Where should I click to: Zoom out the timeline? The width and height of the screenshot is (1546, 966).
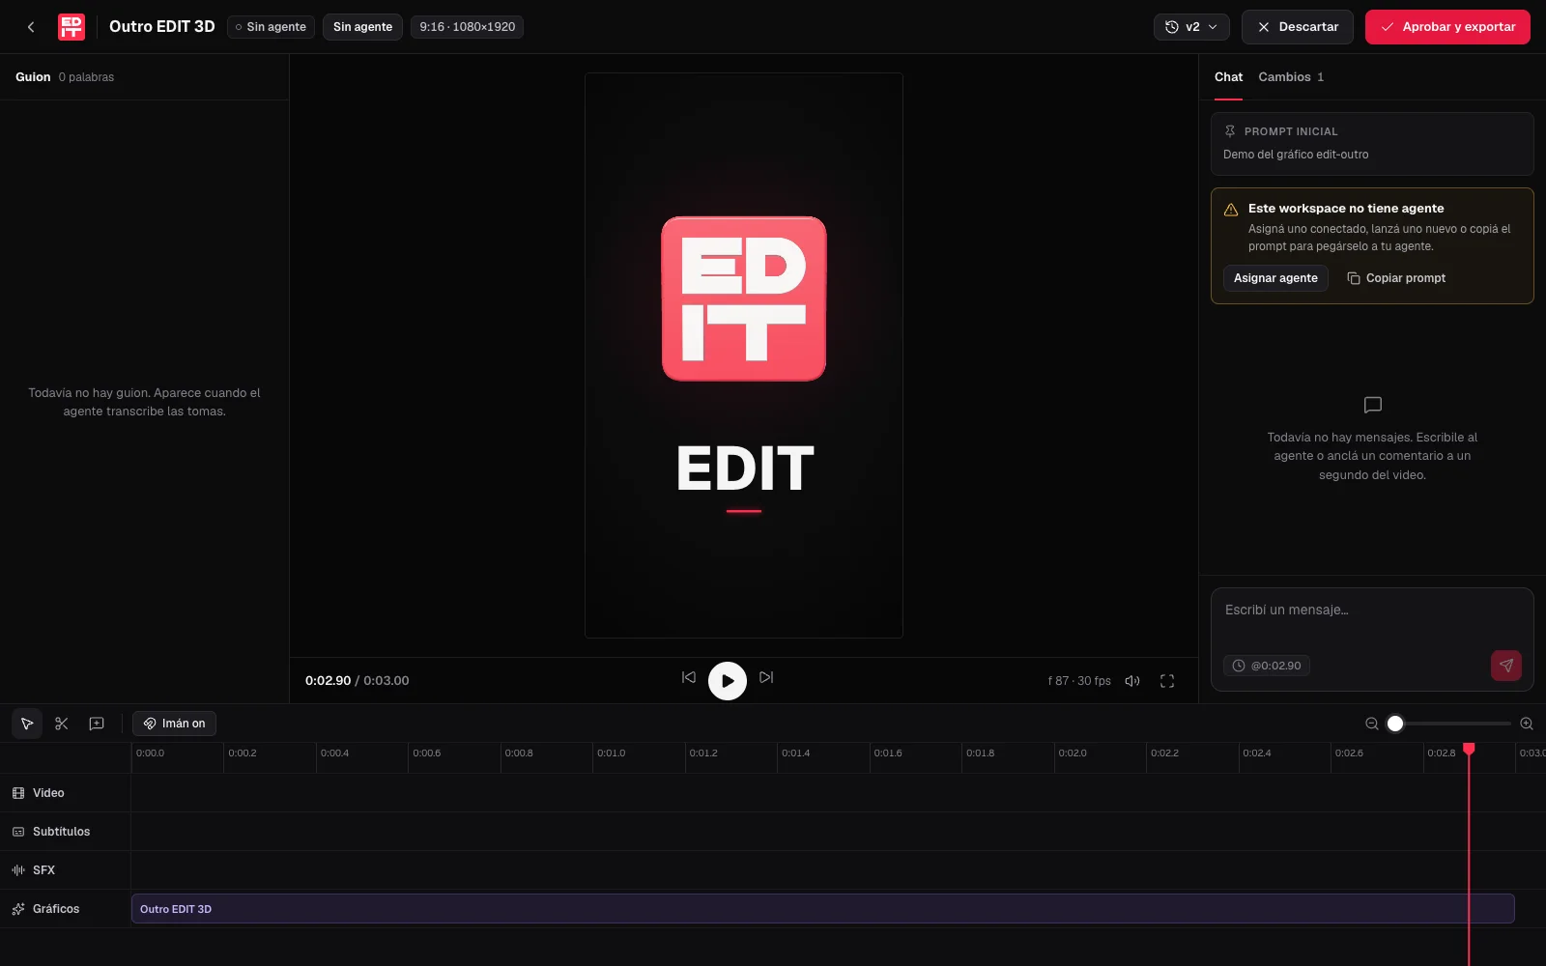click(x=1372, y=724)
